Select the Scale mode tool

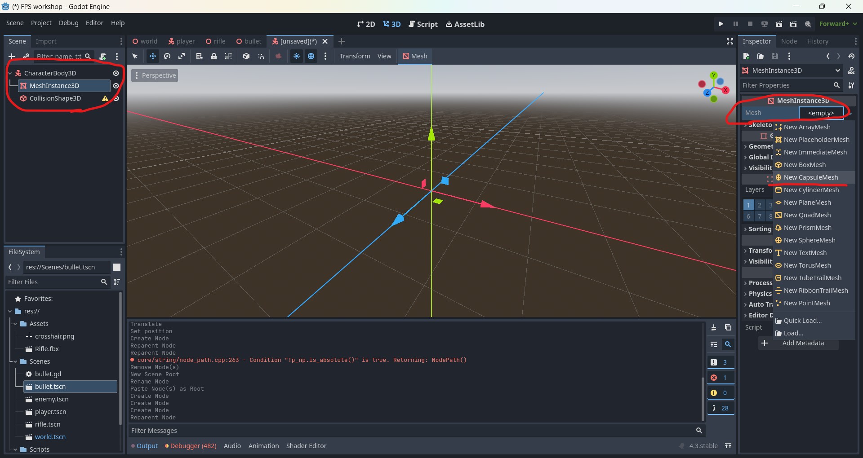(x=182, y=56)
